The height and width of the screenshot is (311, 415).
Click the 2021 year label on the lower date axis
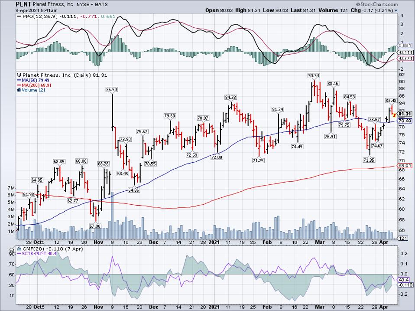(x=214, y=307)
